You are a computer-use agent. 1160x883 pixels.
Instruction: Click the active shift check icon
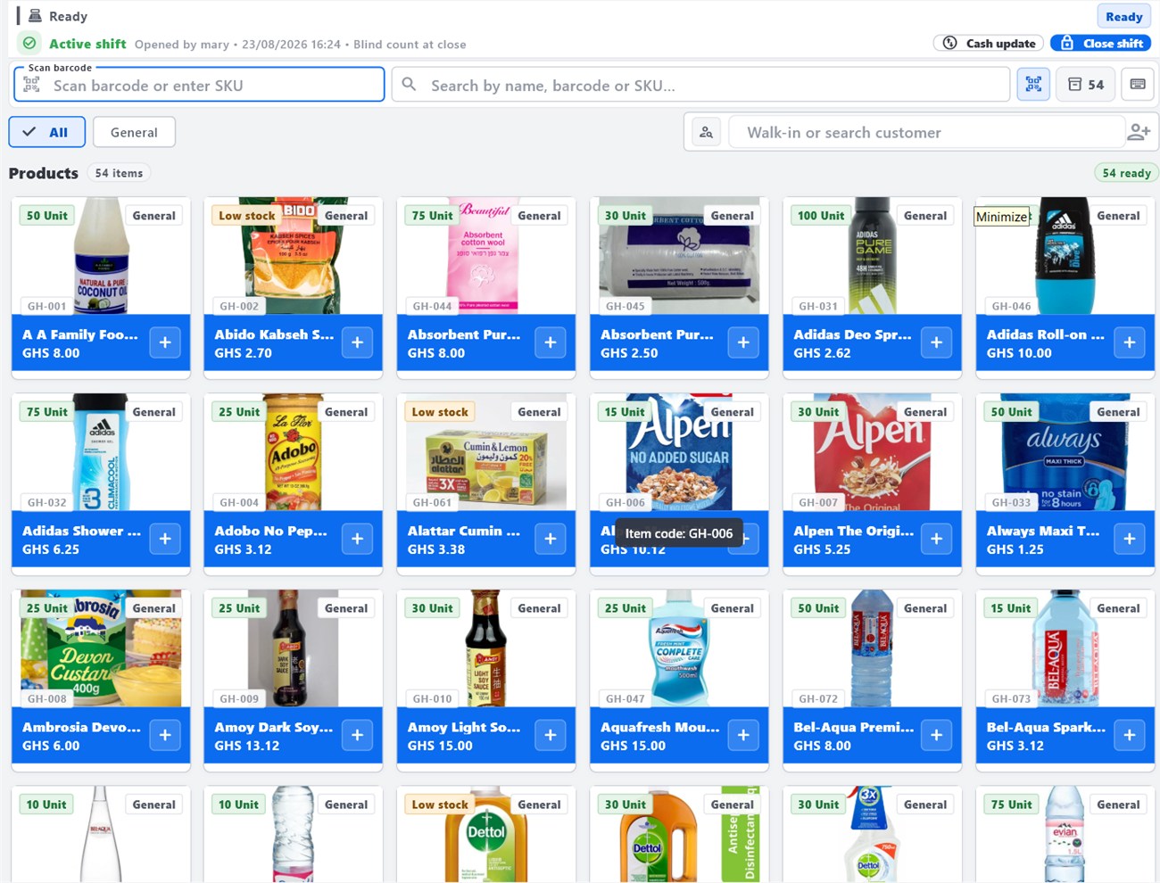pyautogui.click(x=29, y=43)
